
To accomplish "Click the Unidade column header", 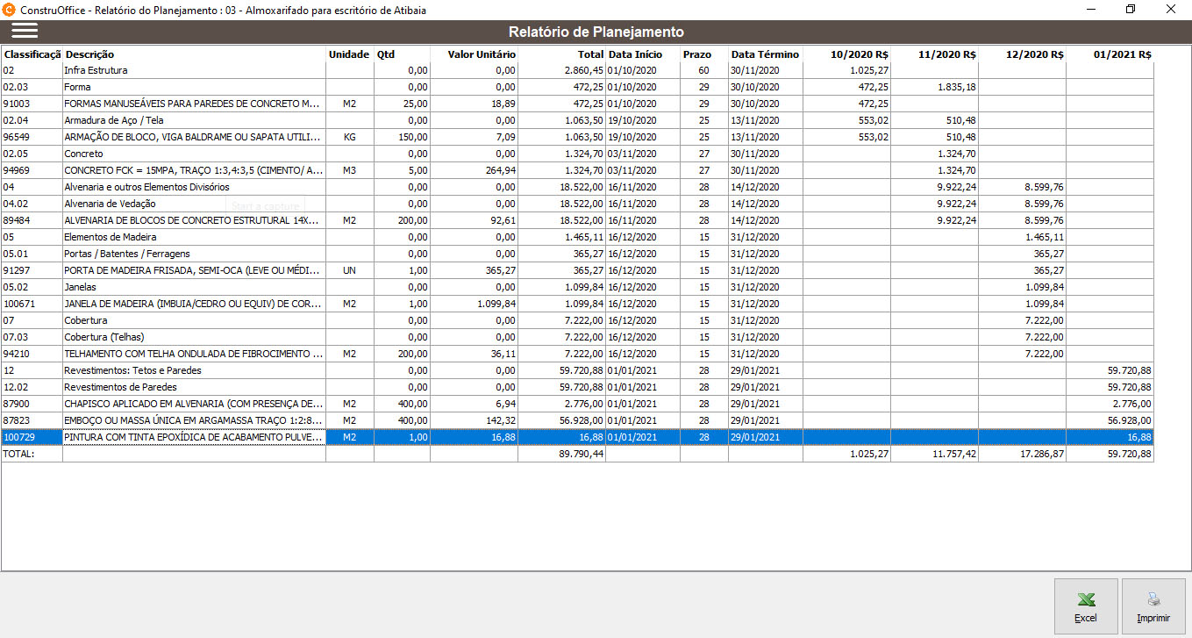I will point(349,54).
